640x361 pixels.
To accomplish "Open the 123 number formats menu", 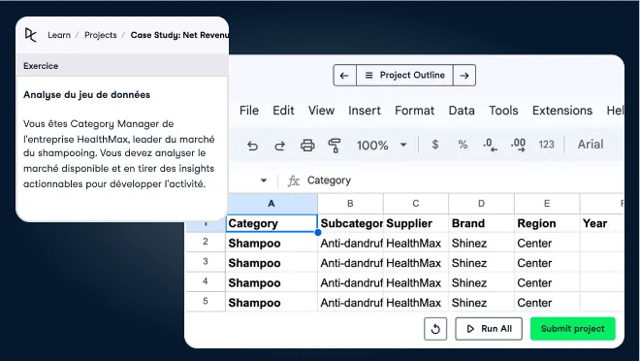I will [x=546, y=145].
